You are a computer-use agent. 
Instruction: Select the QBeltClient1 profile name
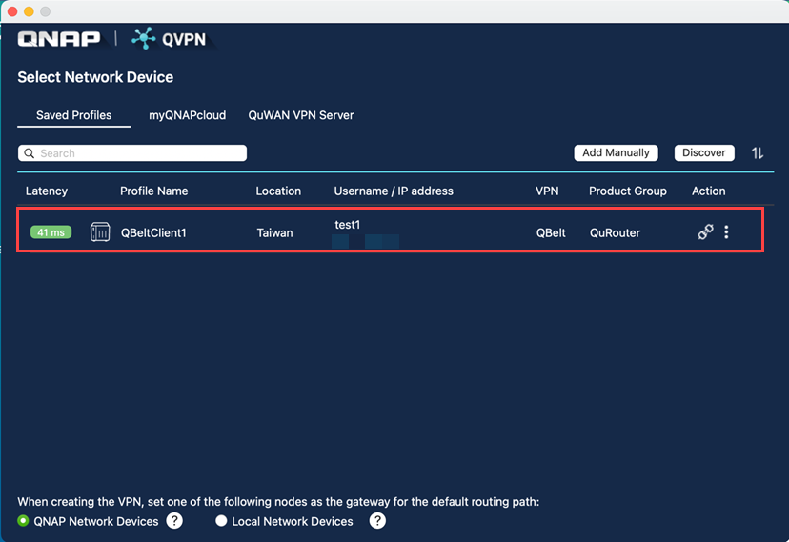pos(153,232)
